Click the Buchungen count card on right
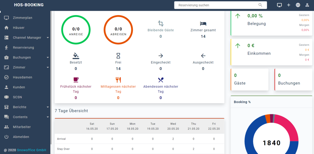Screen dimensions: 314x154 tap(293, 79)
